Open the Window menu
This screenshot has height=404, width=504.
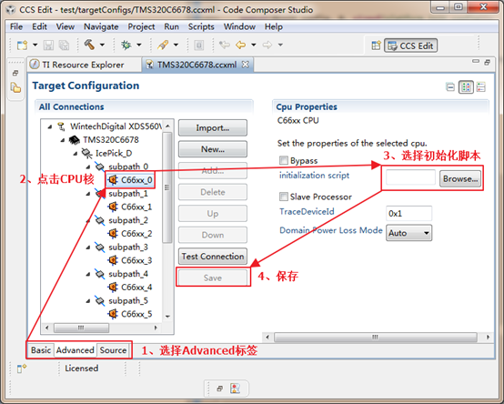239,26
